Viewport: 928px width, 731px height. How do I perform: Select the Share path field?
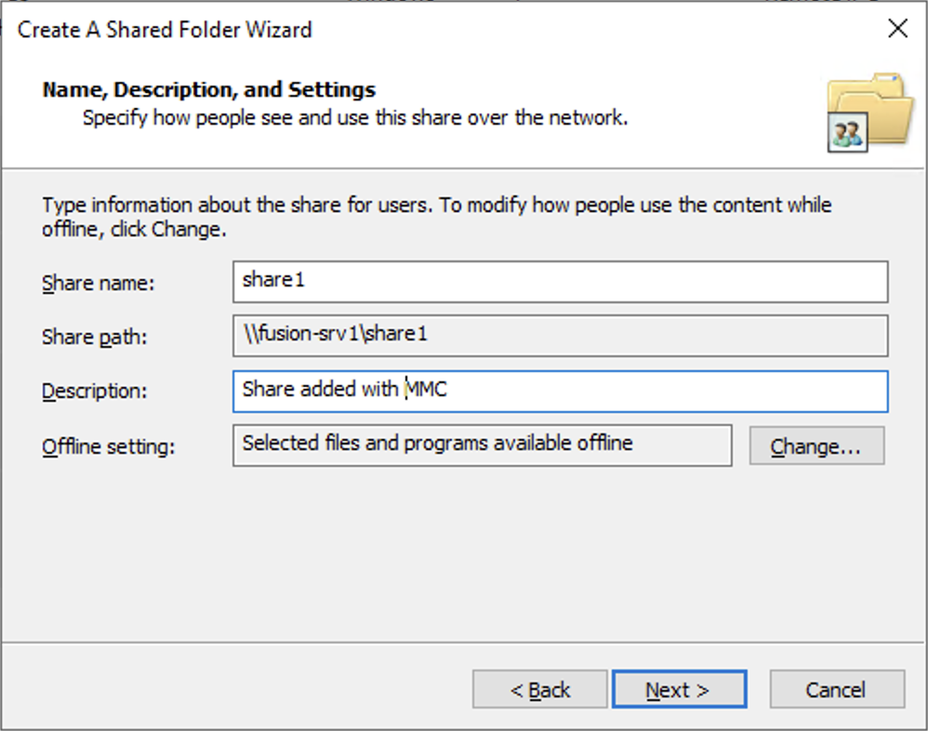pyautogui.click(x=558, y=337)
